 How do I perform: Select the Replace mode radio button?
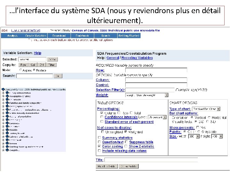(x=34, y=70)
